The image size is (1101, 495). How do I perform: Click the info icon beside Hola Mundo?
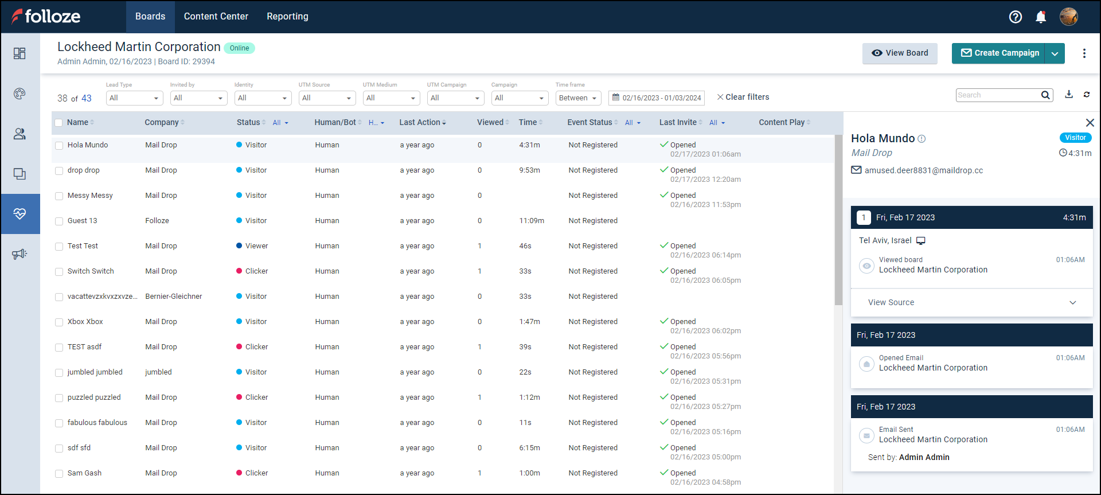point(922,139)
